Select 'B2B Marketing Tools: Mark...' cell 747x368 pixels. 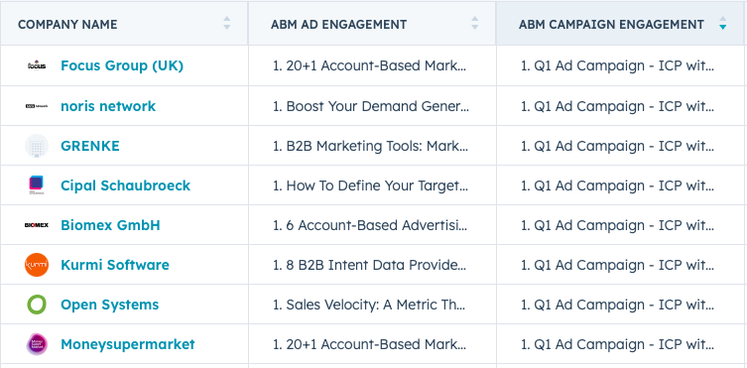(372, 146)
